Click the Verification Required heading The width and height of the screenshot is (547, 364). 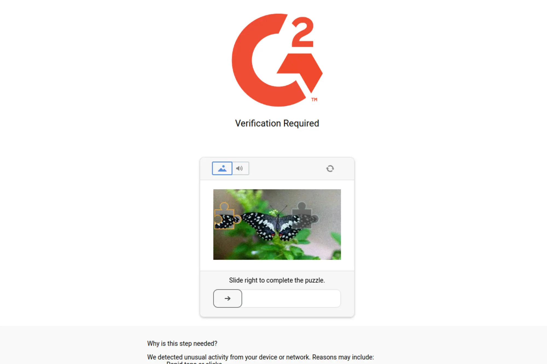click(x=277, y=123)
